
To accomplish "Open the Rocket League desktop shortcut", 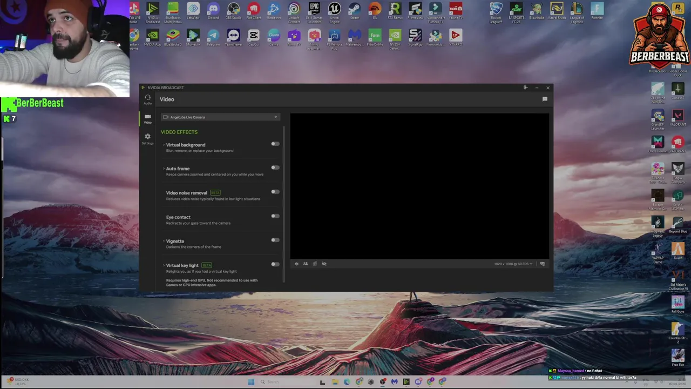I will tap(496, 12).
